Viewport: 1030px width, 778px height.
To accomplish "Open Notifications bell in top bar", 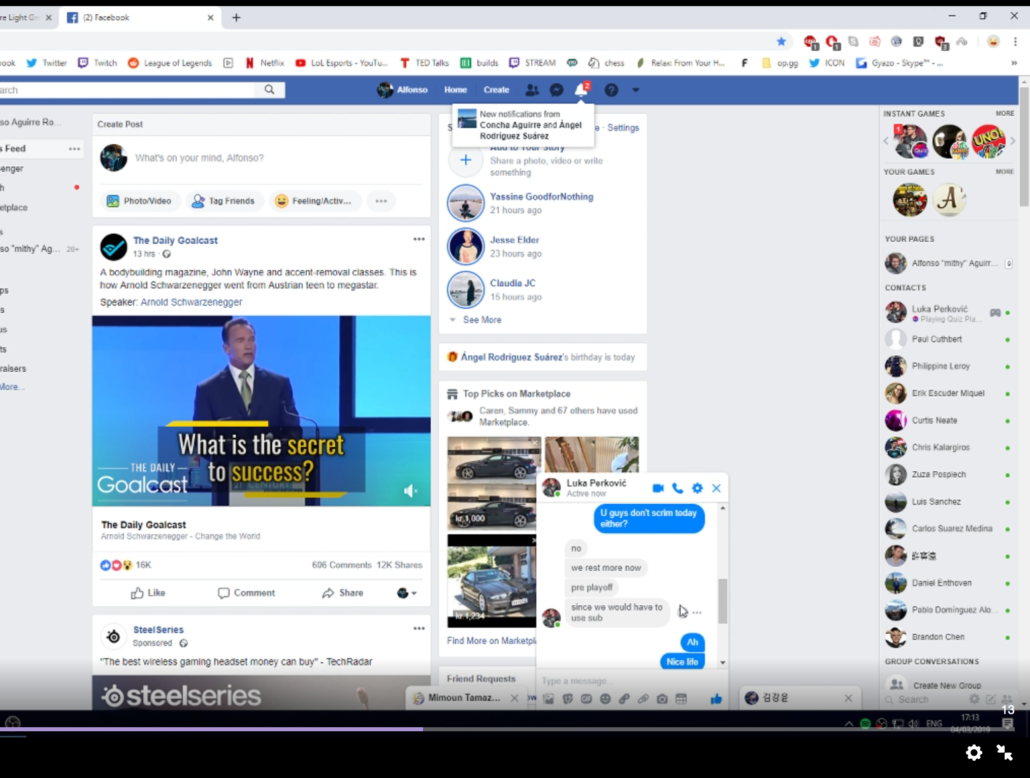I will tap(581, 90).
